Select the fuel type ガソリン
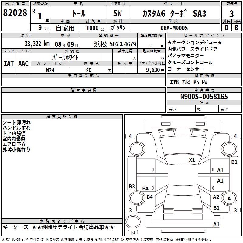Viewport: 243px width, 243px height. coord(118,28)
